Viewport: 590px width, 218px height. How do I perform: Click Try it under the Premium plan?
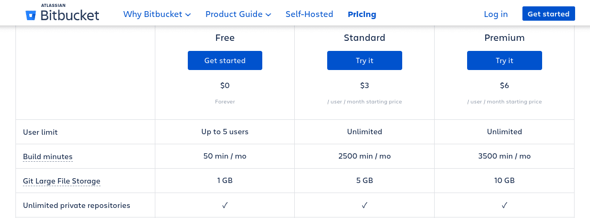pyautogui.click(x=504, y=60)
